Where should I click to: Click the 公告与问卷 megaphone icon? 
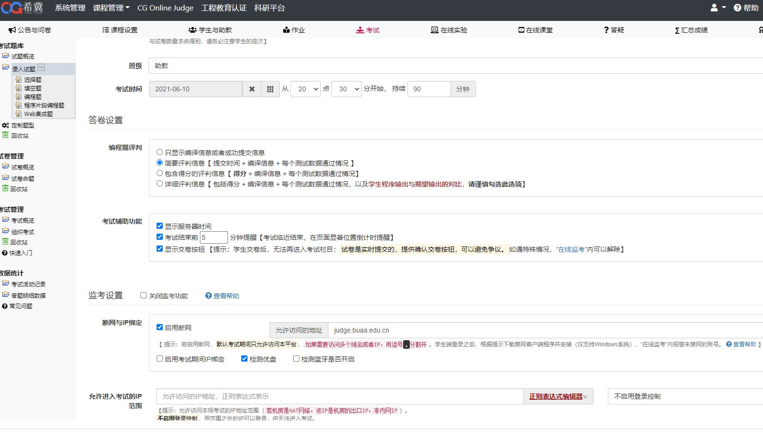12,30
